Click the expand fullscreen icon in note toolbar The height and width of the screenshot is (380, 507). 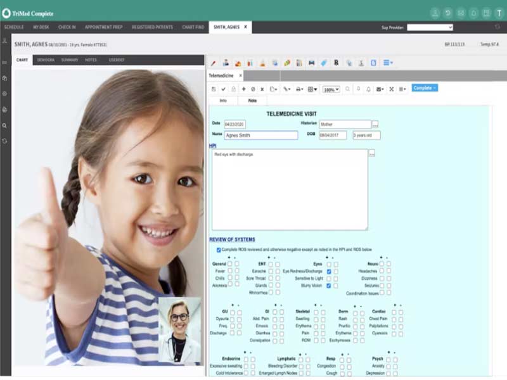(392, 89)
